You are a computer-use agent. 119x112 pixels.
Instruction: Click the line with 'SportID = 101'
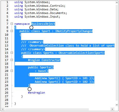(65, 78)
